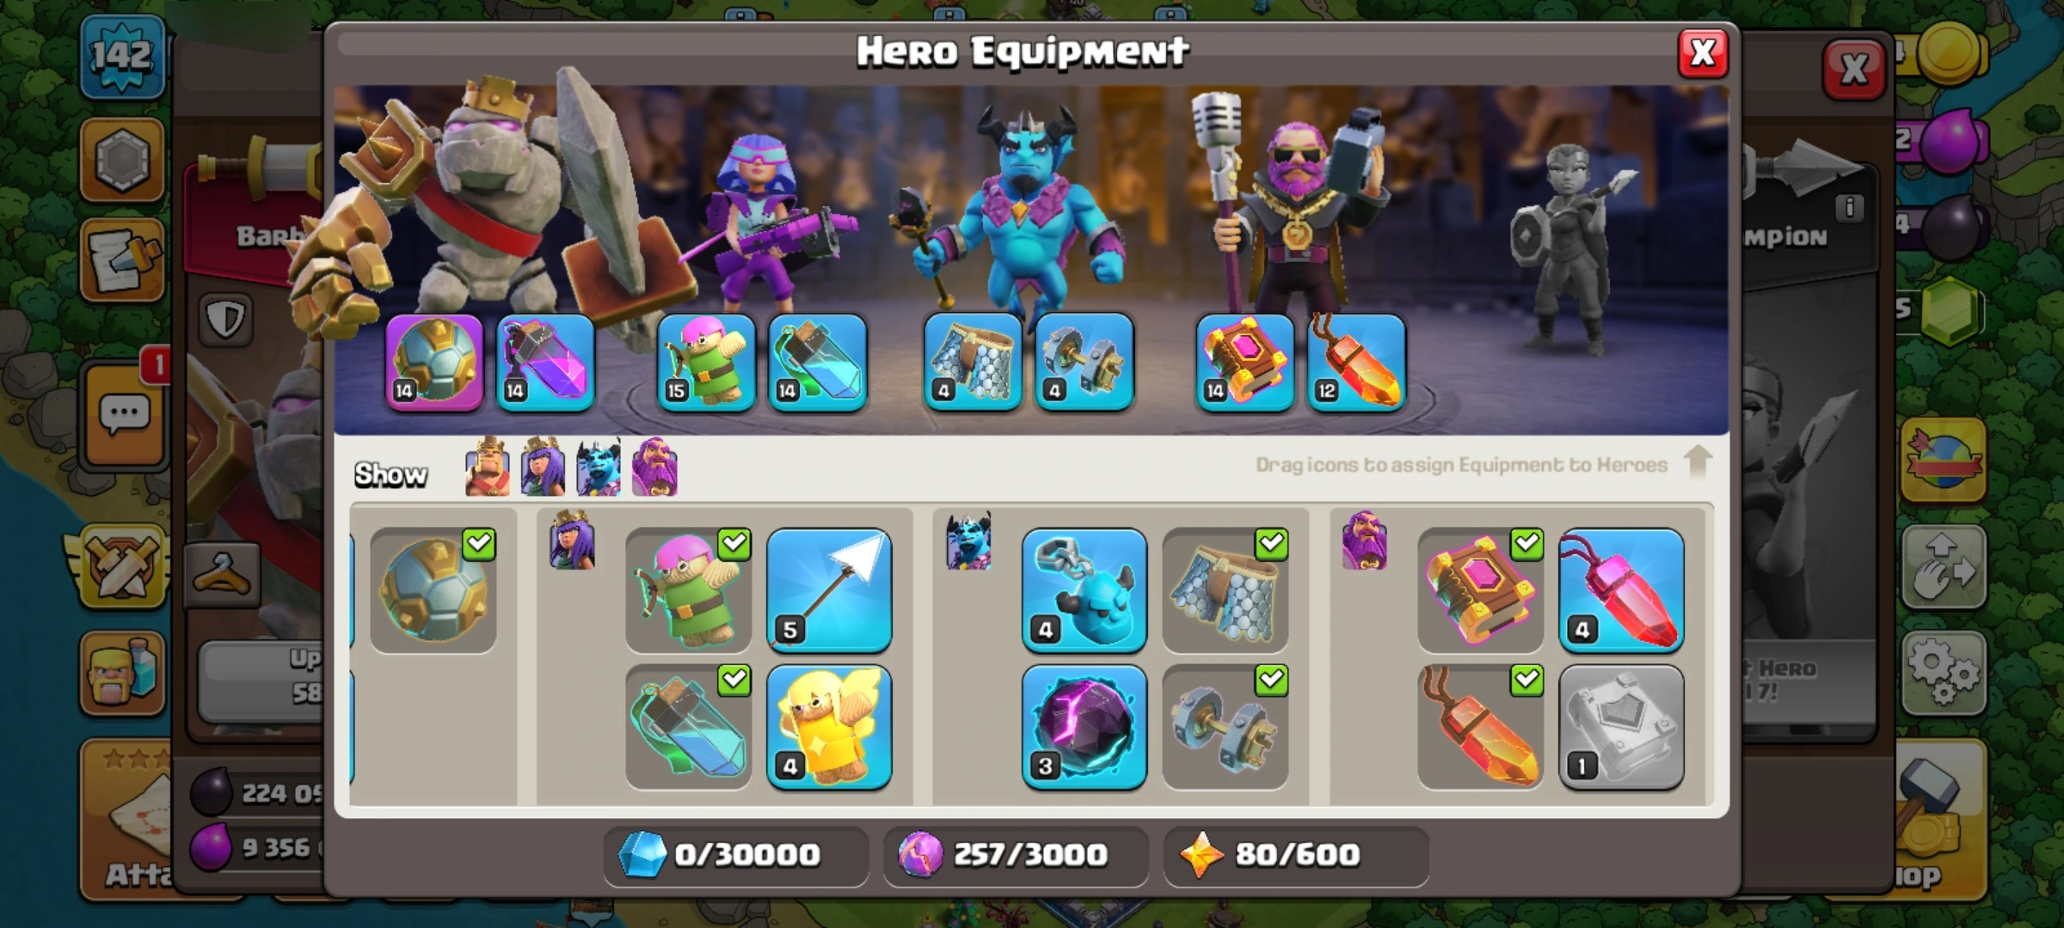Pick the Dark Orb level 3 equipment
2064x928 pixels.
(x=1084, y=727)
